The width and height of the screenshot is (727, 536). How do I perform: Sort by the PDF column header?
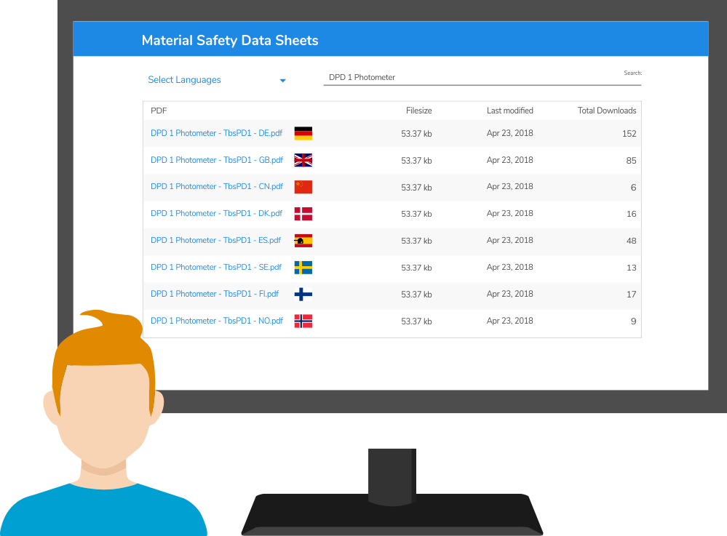pyautogui.click(x=159, y=111)
